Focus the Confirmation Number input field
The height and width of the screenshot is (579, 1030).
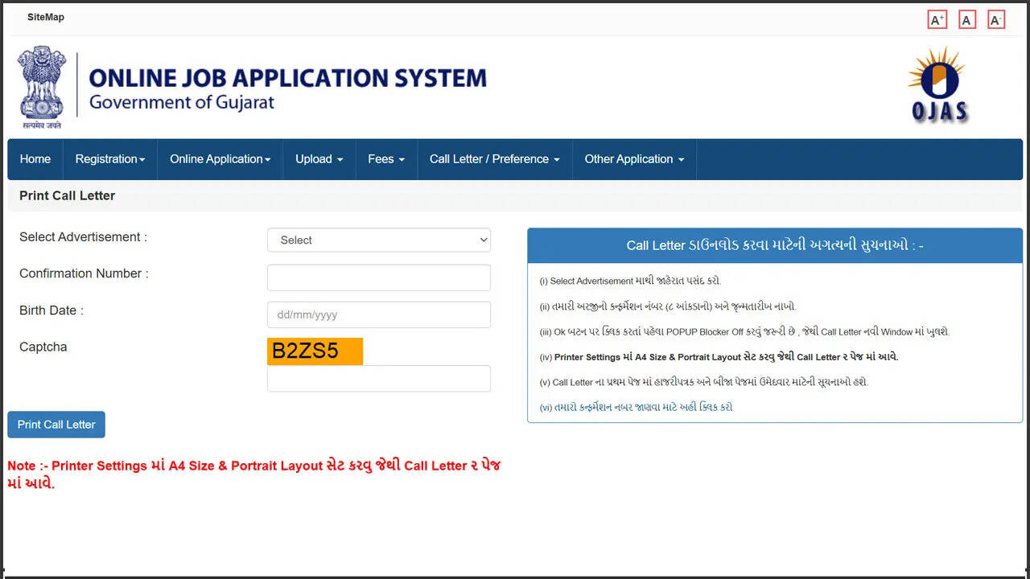378,277
